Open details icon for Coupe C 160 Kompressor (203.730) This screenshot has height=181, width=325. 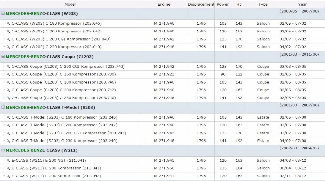pos(8,74)
